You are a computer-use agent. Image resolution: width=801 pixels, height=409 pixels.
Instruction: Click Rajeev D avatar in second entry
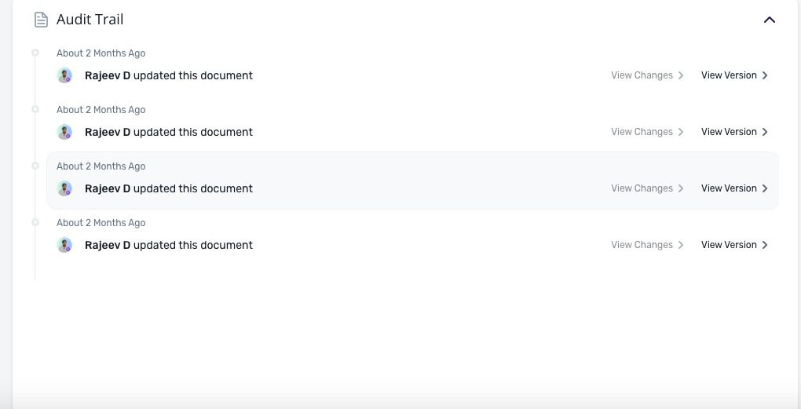coord(64,132)
